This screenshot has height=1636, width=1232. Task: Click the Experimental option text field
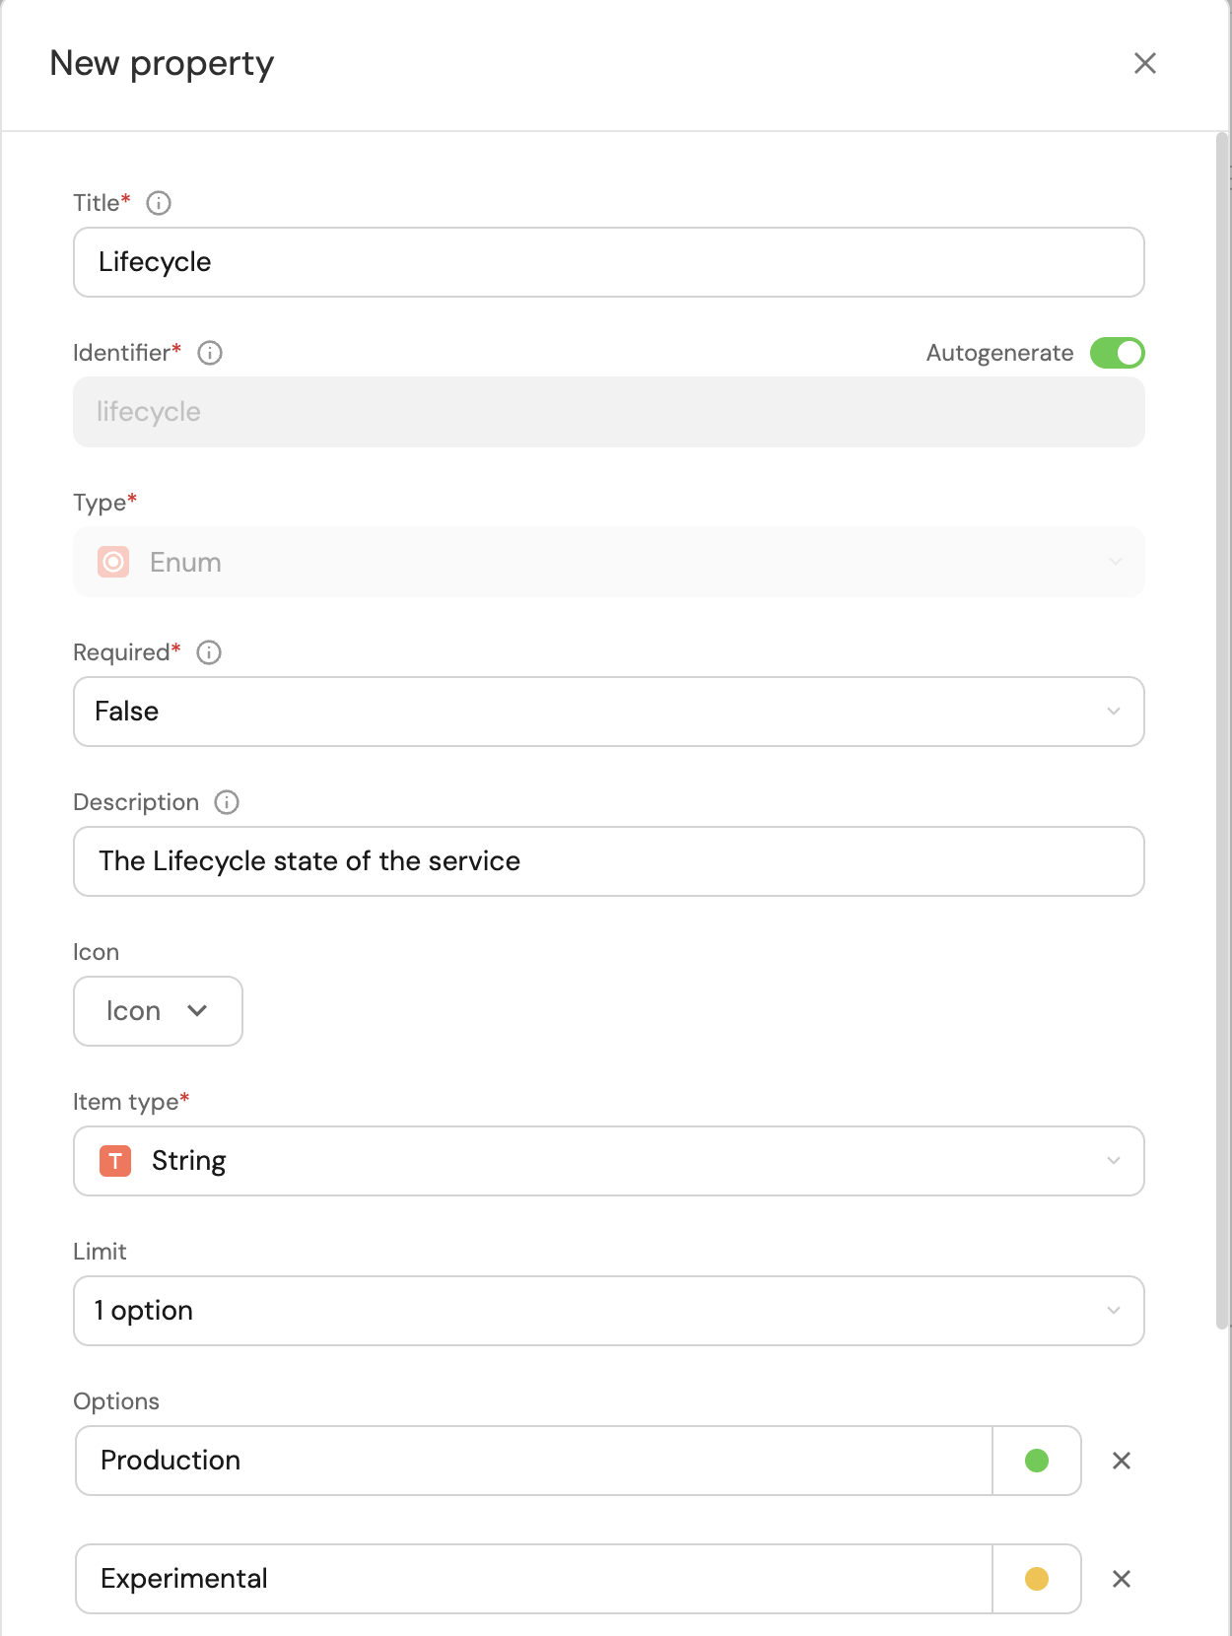coord(532,1579)
